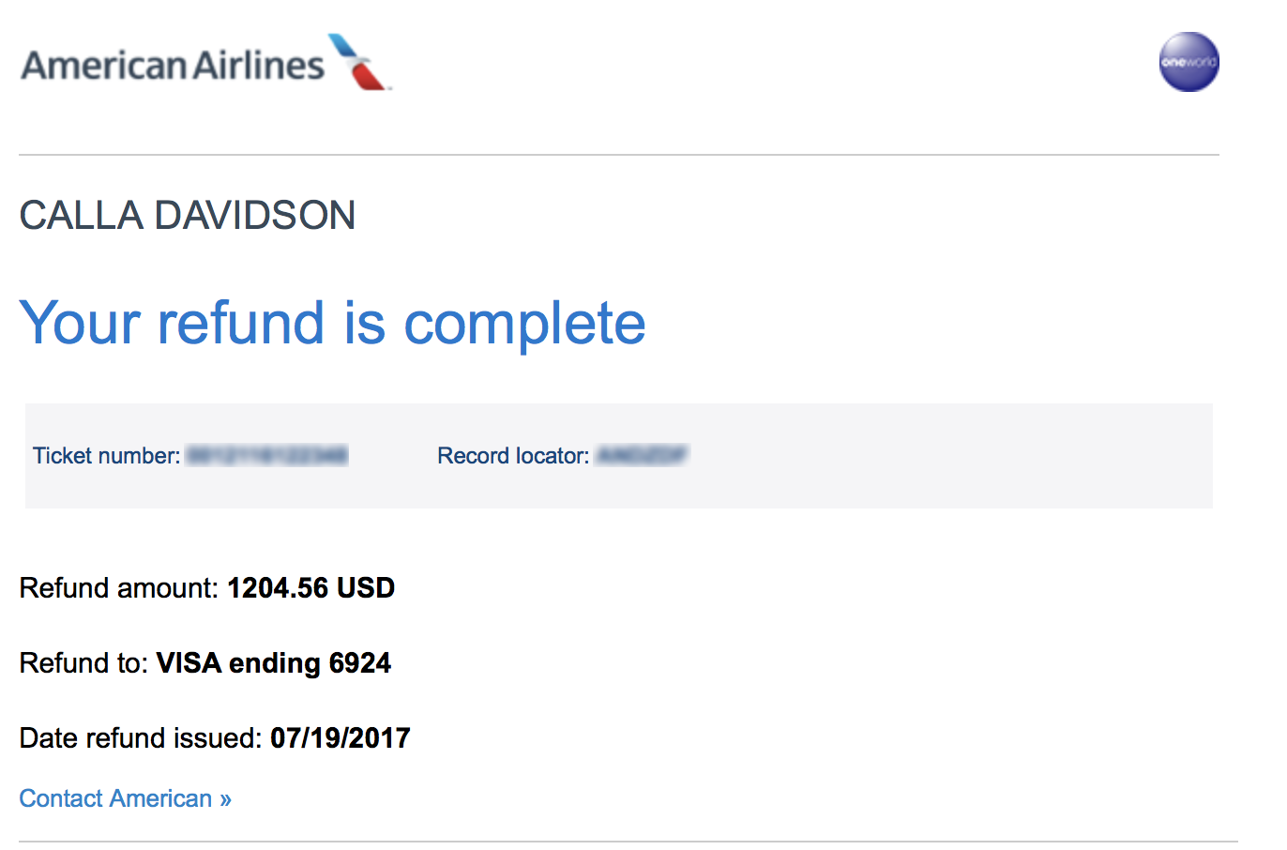Select the 07/19/2017 refund date
The height and width of the screenshot is (850, 1287).
click(340, 738)
